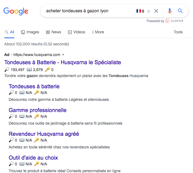The height and width of the screenshot is (173, 193).
Task: Click the blue magnifier search button
Action: click(x=180, y=11)
